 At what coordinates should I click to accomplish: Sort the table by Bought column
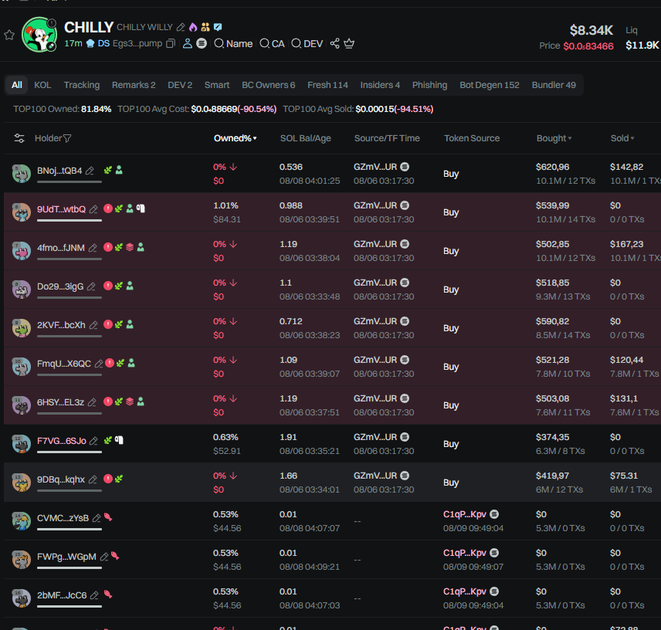tap(554, 138)
